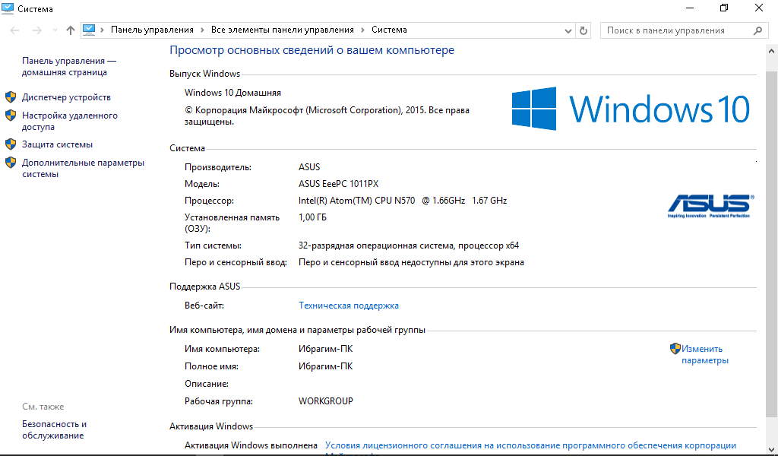Click shield icon next to 'Настройка удаленного доступа'

pos(11,116)
